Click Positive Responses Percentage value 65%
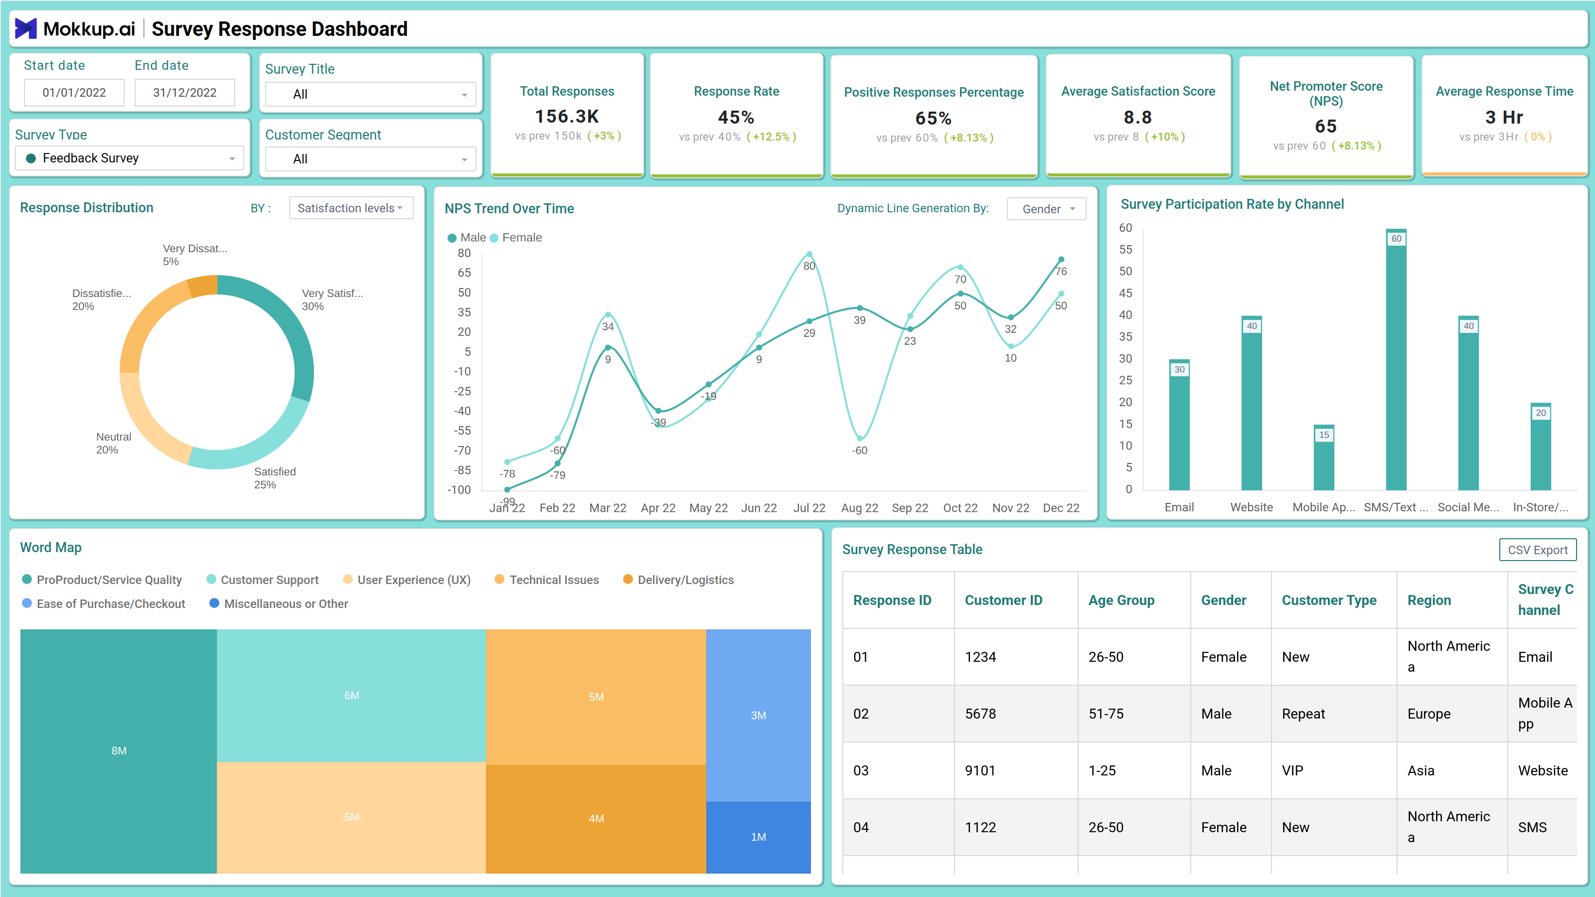The image size is (1595, 897). pos(933,118)
